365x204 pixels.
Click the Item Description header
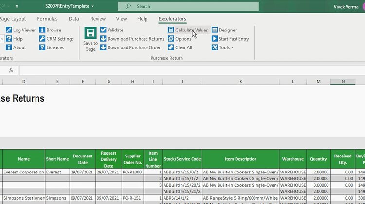tap(241, 159)
